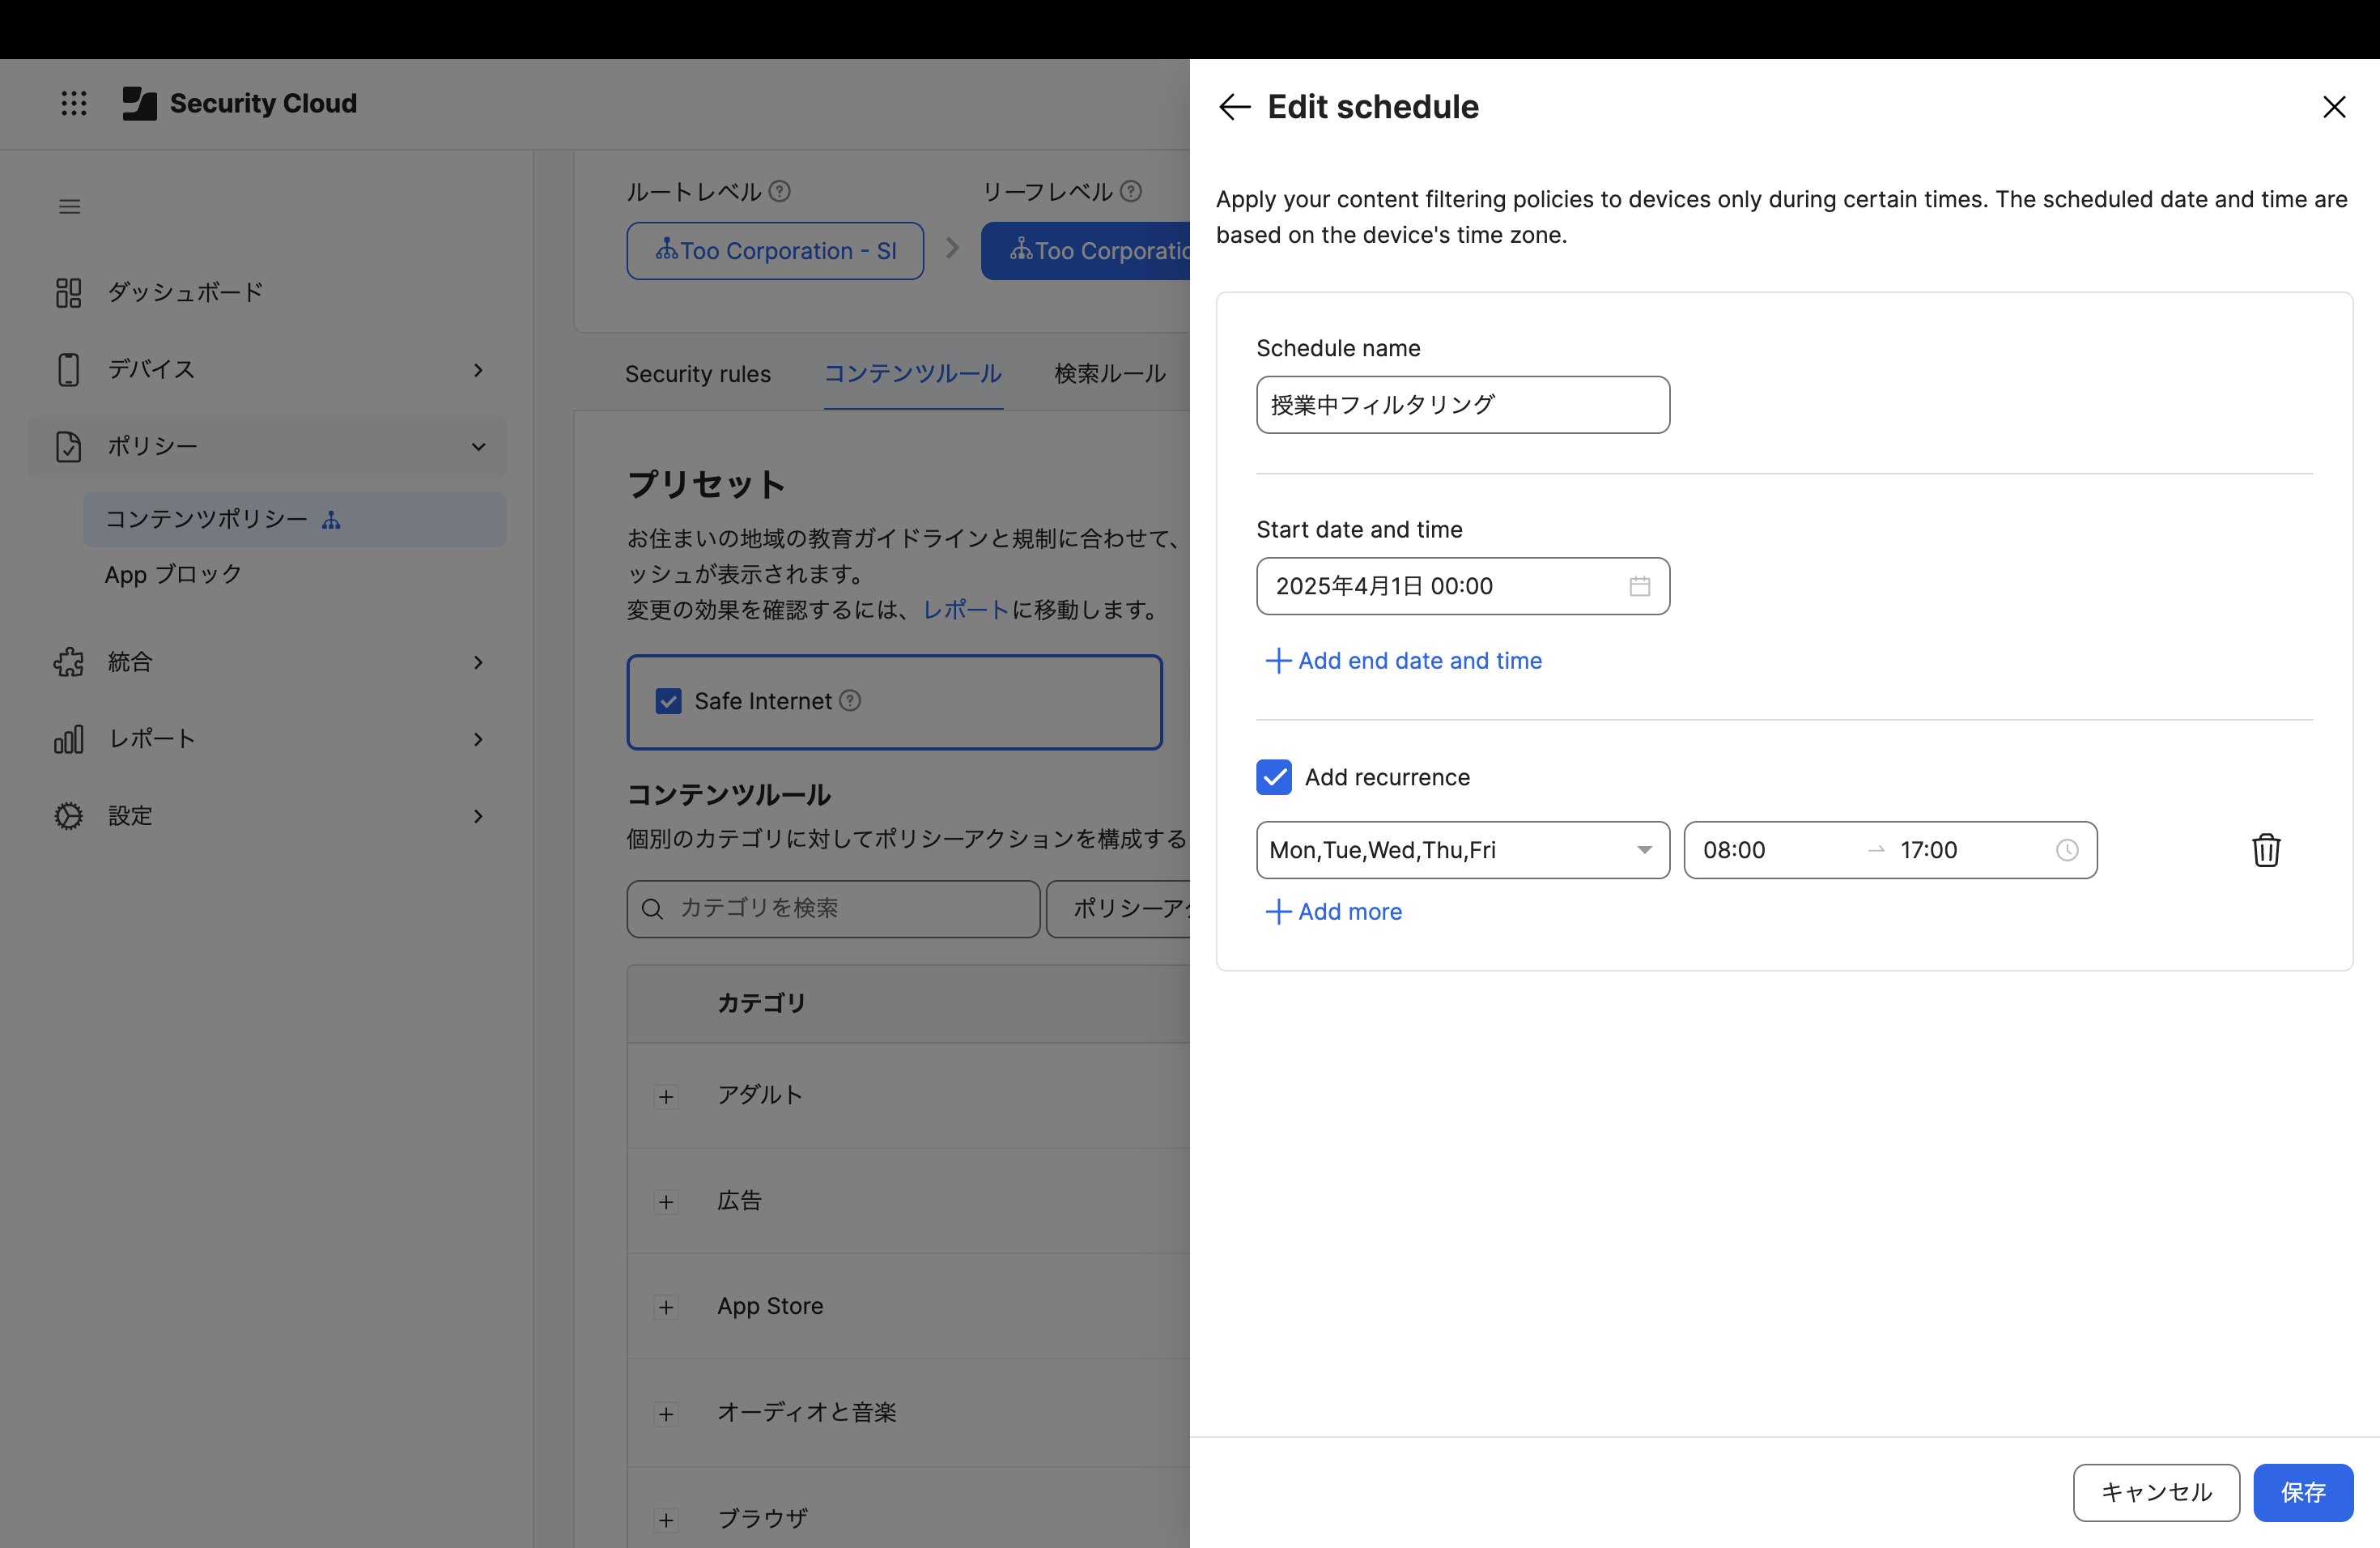The height and width of the screenshot is (1548, 2380).
Task: Collapse sidebar using hamburger menu icon
Action: point(69,207)
